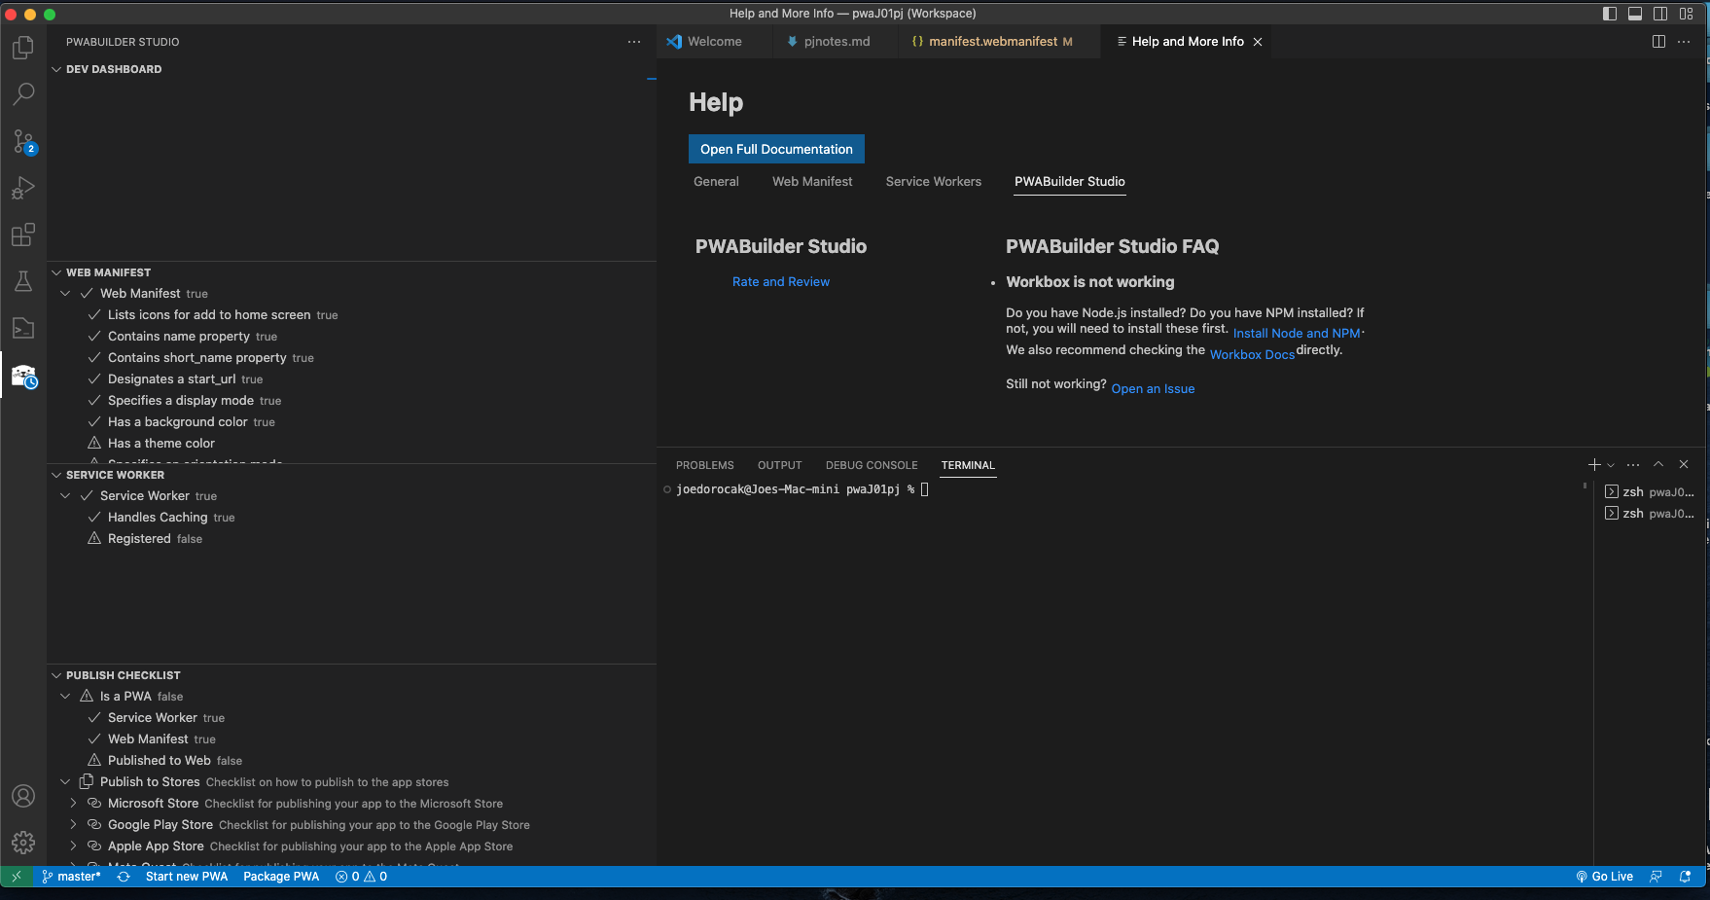Create a new terminal with the plus icon

pyautogui.click(x=1593, y=465)
